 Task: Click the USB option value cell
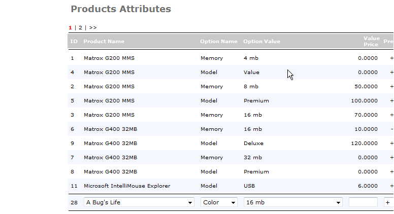tap(249, 186)
